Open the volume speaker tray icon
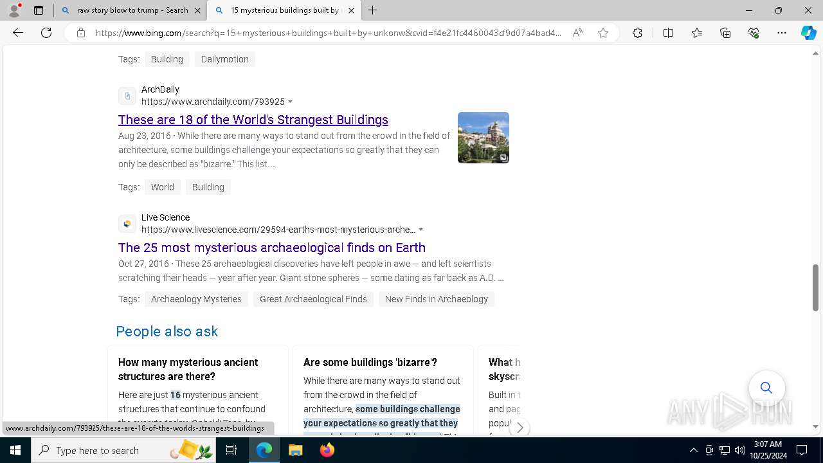Image resolution: width=823 pixels, height=463 pixels. click(x=739, y=450)
